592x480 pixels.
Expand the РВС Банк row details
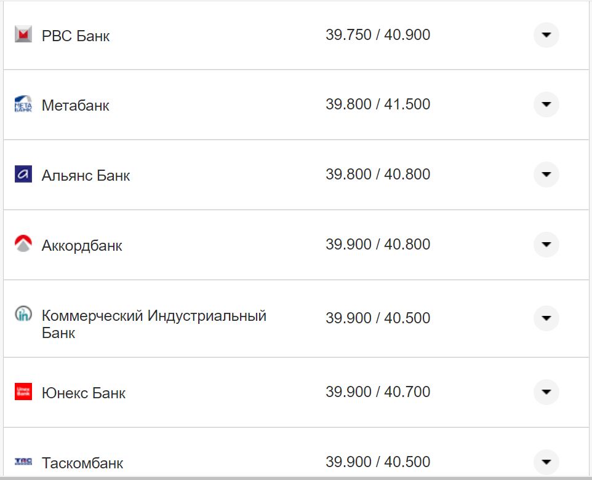click(x=546, y=35)
